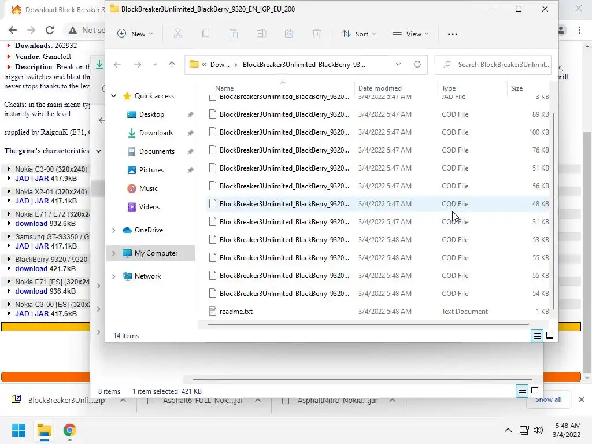Viewport: 592px width, 444px height.
Task: Open Desktop in Quick access
Action: 151,114
